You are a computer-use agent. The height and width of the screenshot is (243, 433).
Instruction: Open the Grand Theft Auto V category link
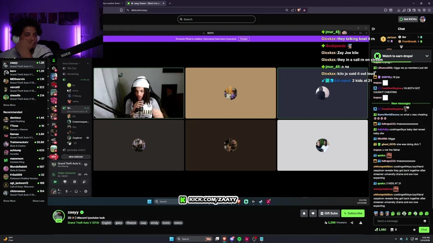(83, 223)
